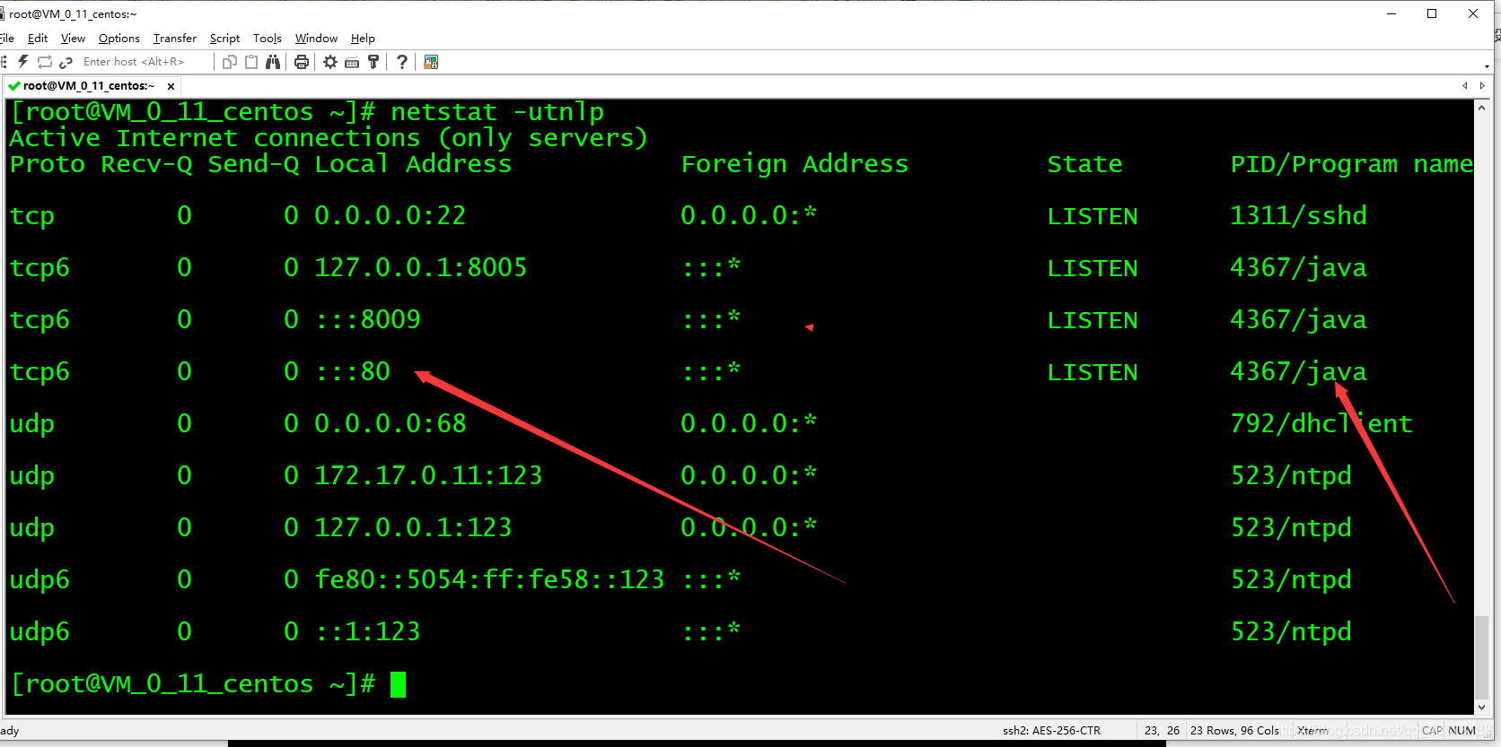Click '523/ntpd' in the ::1:123 row
The image size is (1501, 747).
pyautogui.click(x=1291, y=632)
